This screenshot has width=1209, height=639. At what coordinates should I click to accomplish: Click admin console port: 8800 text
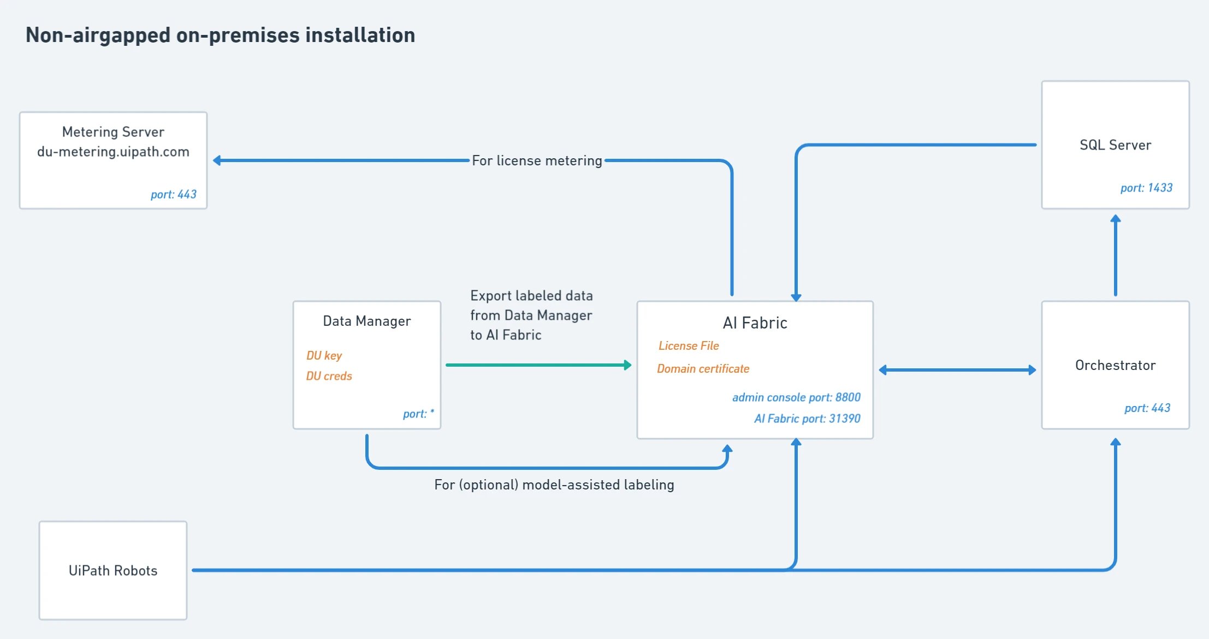tap(796, 397)
